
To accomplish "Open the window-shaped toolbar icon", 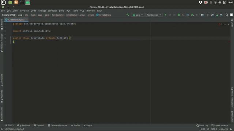I will pyautogui.click(x=208, y=15).
